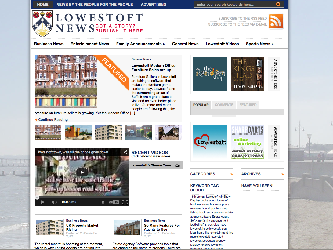
Task: Click the video progress scrubber bar
Action: [x=82, y=197]
